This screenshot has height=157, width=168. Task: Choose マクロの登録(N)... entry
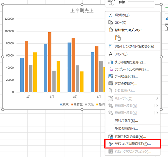tap(132, 129)
